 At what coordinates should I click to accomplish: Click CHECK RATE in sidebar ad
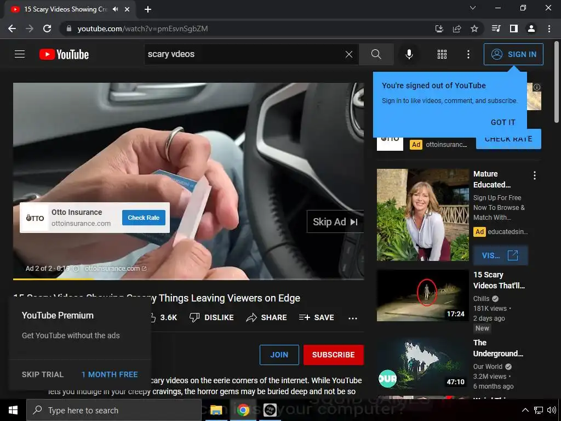click(508, 139)
